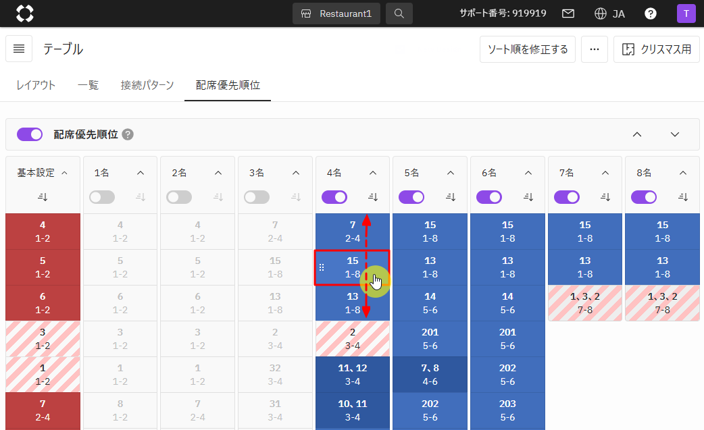Click the ソート順を修正する button
The image size is (704, 430).
(x=528, y=49)
